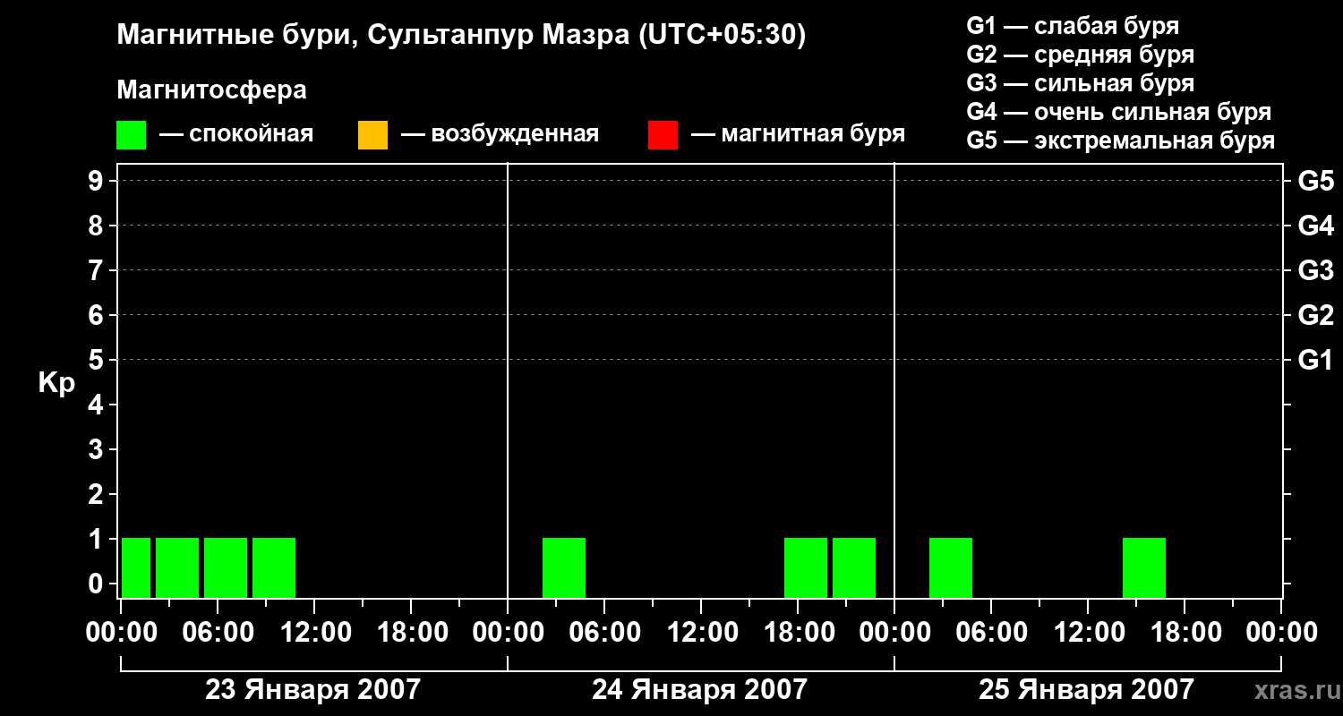
Task: Click the Kp axis value 0
Action: click(x=98, y=584)
